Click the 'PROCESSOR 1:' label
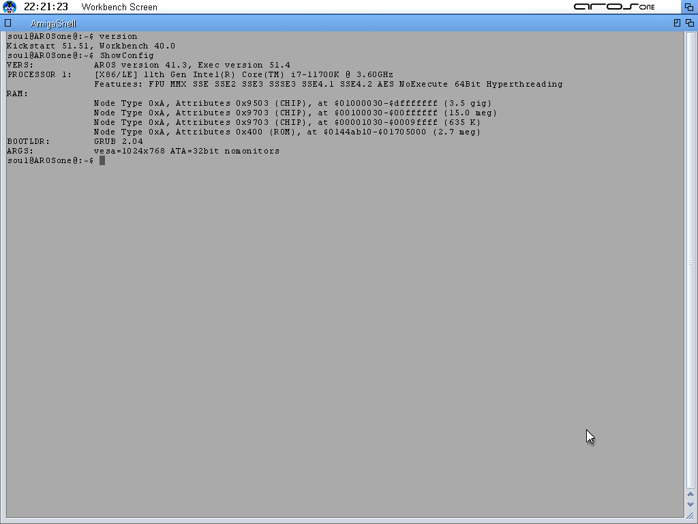Viewport: 698px width, 524px height. pyautogui.click(x=39, y=75)
